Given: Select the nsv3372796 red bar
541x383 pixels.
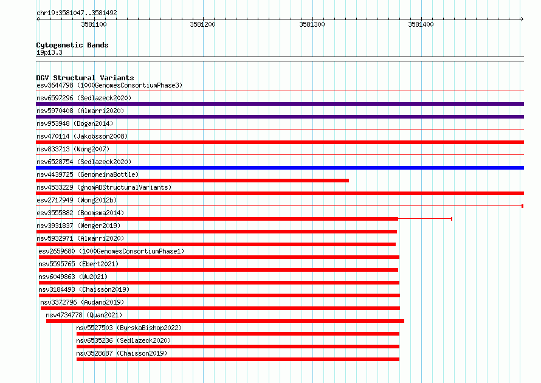Looking at the screenshot, I should 221,308.
